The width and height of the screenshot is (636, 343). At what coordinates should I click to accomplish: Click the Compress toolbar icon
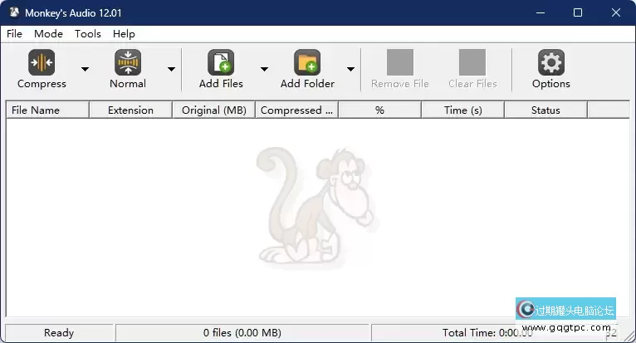[x=42, y=63]
